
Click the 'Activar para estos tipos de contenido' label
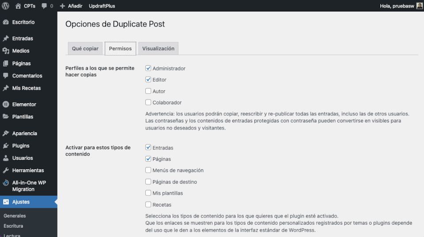(98, 151)
